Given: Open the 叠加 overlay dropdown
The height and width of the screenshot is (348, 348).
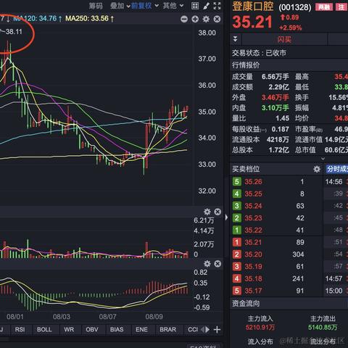Looking at the screenshot, I should click(120, 6).
